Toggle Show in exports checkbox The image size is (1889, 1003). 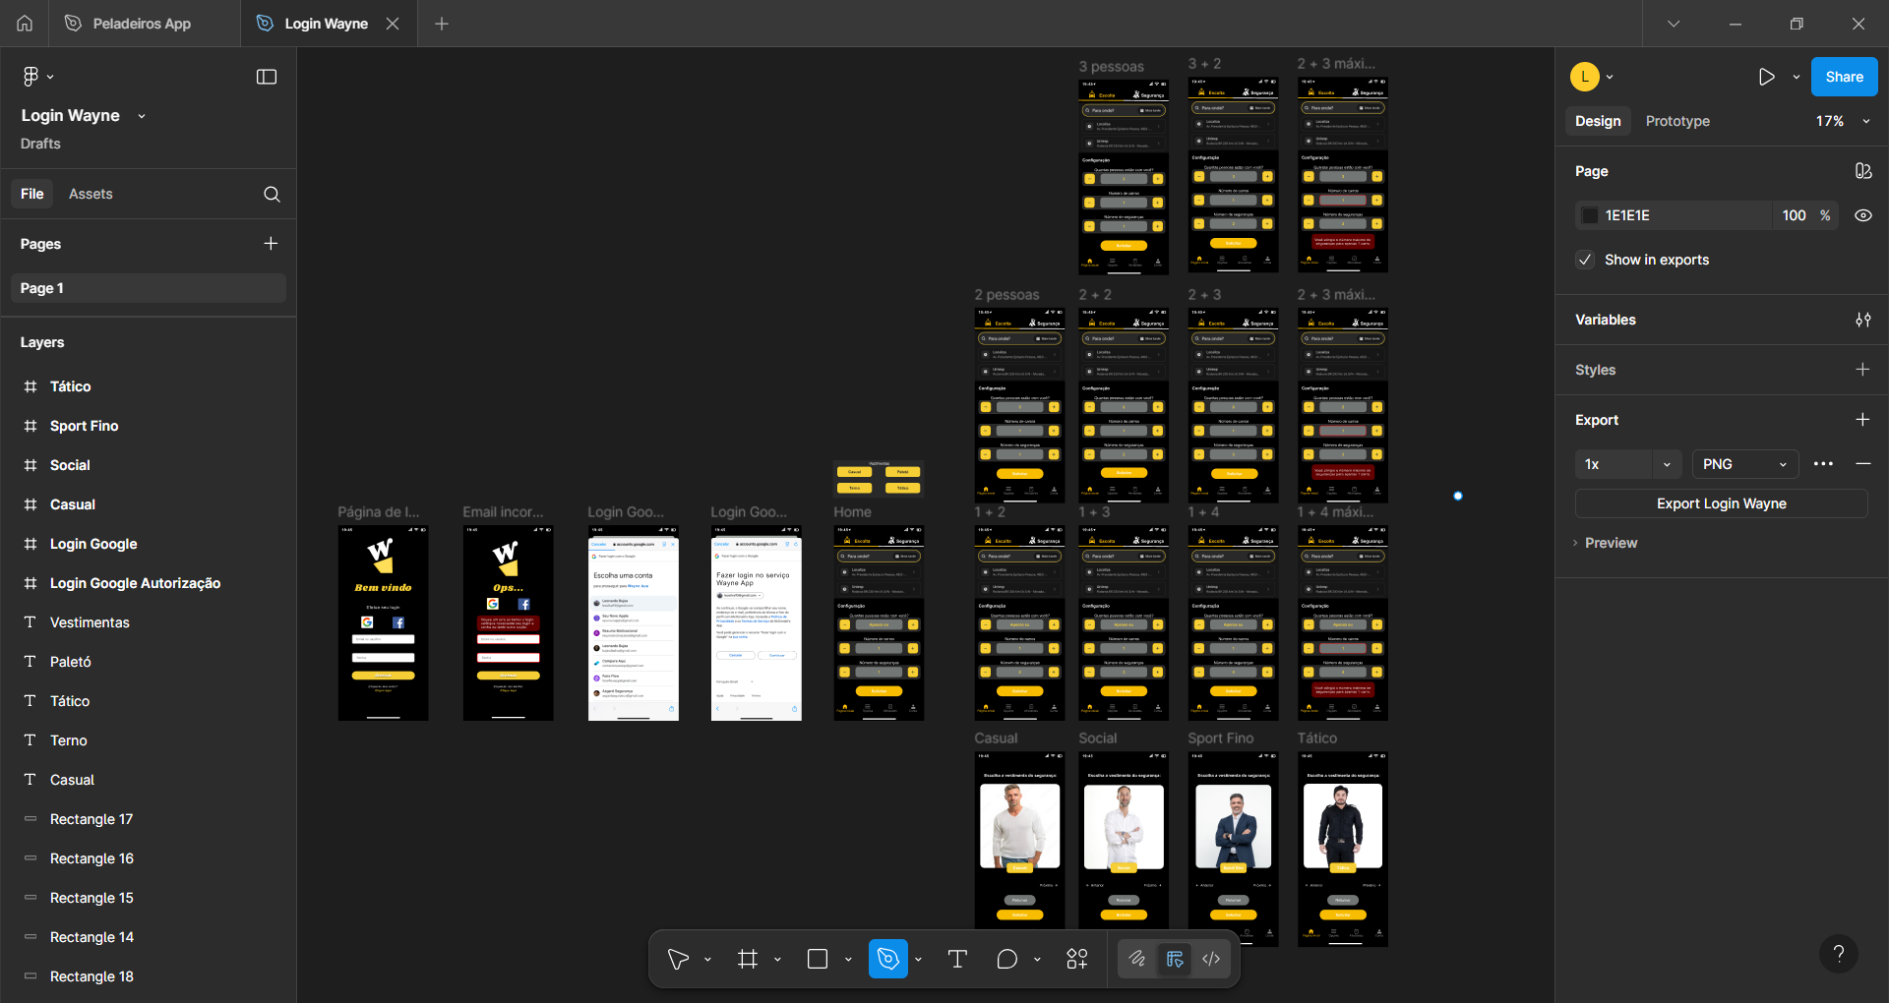[x=1585, y=260]
